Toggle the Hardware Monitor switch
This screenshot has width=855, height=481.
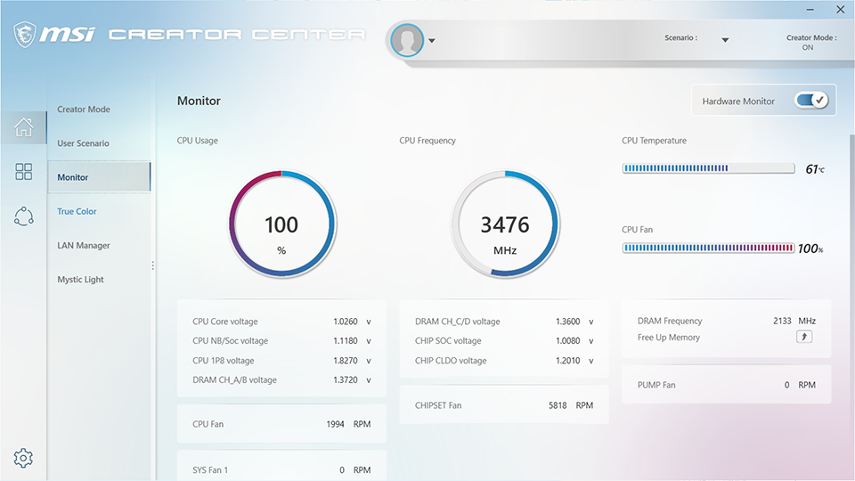[811, 101]
